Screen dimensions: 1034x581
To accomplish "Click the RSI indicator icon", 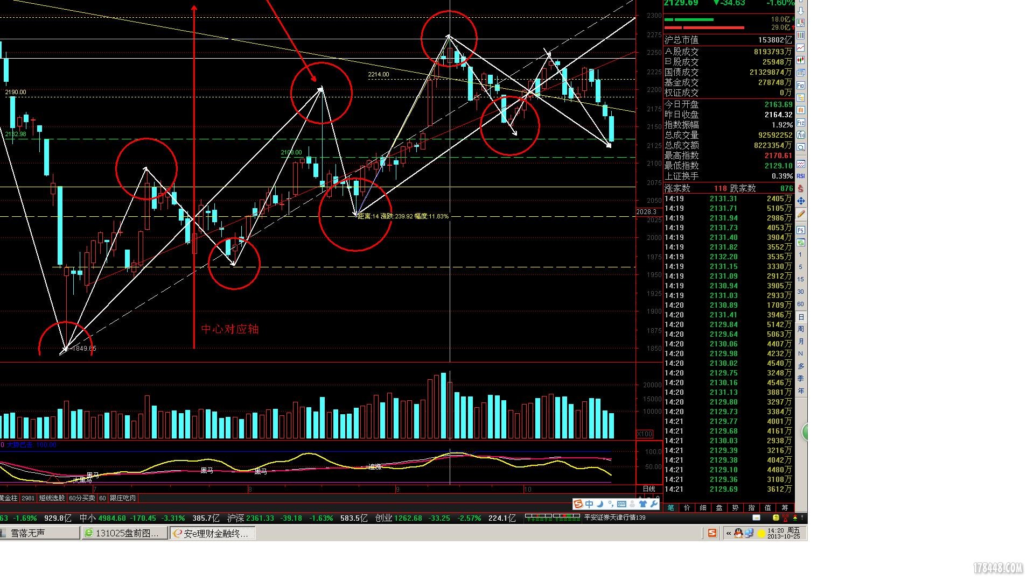I will (801, 176).
